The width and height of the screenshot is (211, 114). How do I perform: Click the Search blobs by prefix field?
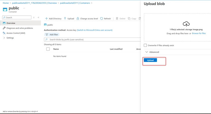coord(92,39)
